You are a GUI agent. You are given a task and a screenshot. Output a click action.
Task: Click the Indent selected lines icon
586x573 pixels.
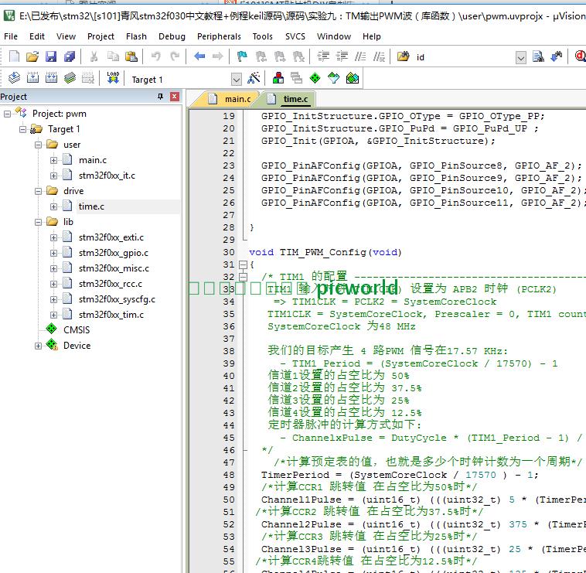pos(323,56)
